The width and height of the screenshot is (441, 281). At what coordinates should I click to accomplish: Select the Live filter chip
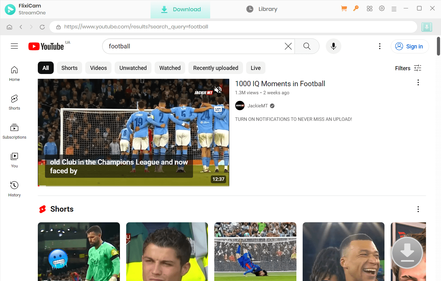[x=256, y=68]
